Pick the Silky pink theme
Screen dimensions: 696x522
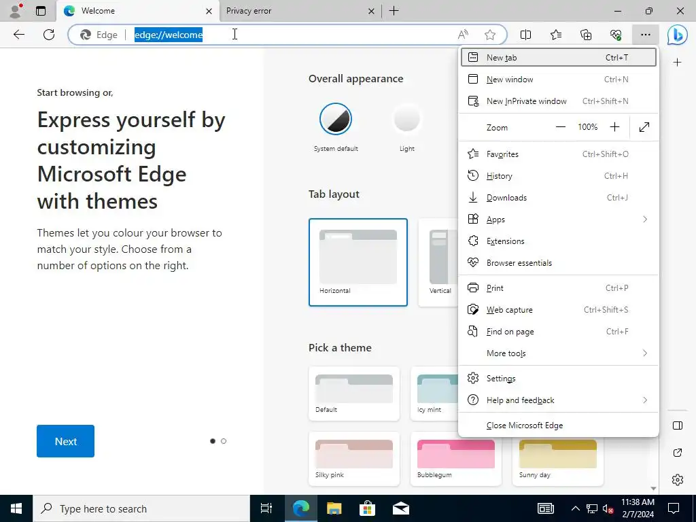click(354, 459)
